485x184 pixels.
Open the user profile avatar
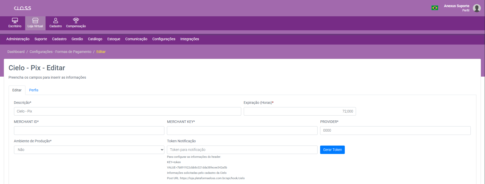coord(477,8)
